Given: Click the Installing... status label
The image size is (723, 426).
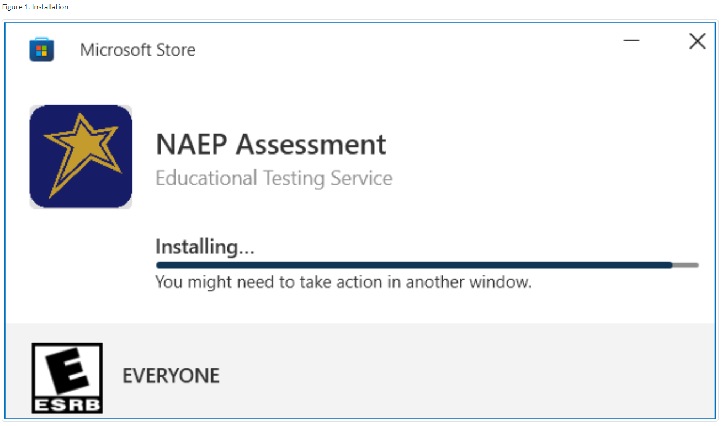Looking at the screenshot, I should tap(205, 246).
